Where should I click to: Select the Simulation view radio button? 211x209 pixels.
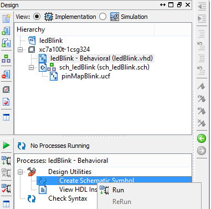[102, 17]
